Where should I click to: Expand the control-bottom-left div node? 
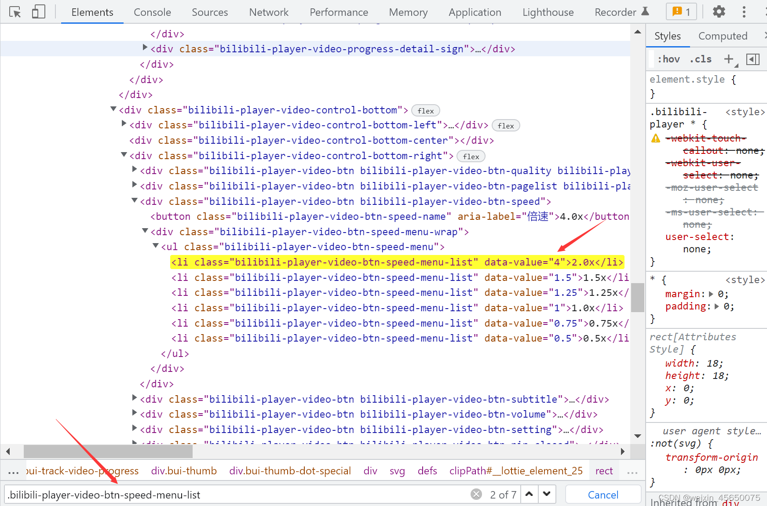click(x=124, y=124)
